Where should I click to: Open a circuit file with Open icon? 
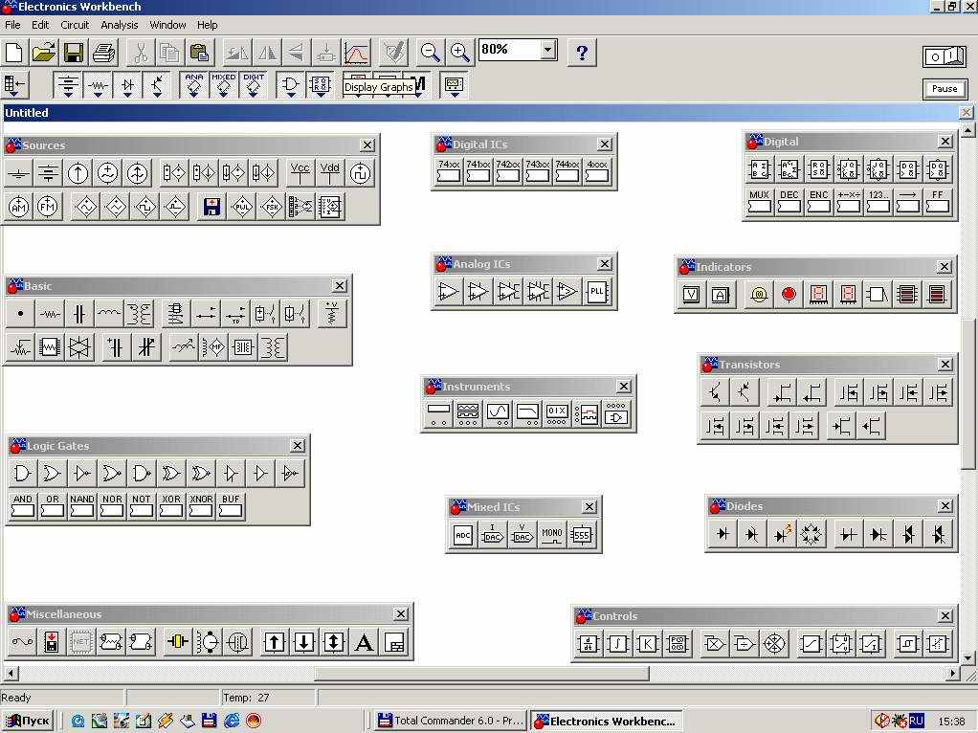pyautogui.click(x=44, y=53)
